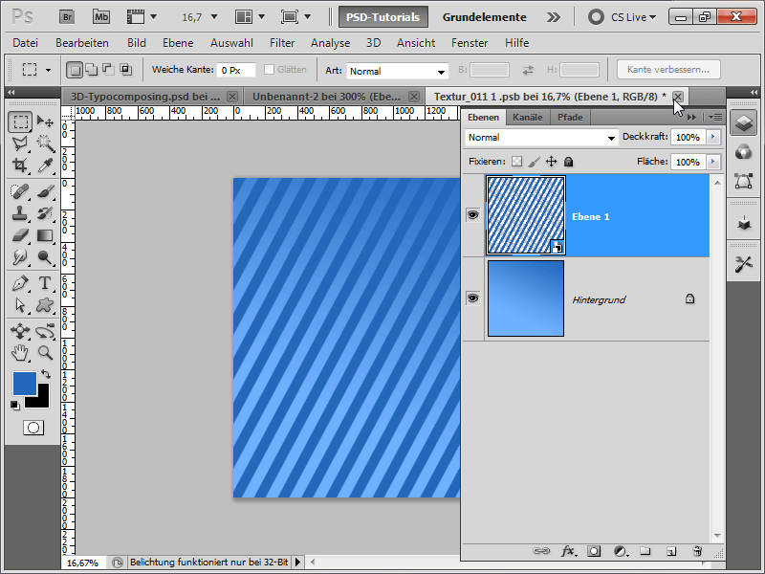The image size is (765, 574).
Task: Select the Clone Stamp tool
Action: tap(20, 213)
